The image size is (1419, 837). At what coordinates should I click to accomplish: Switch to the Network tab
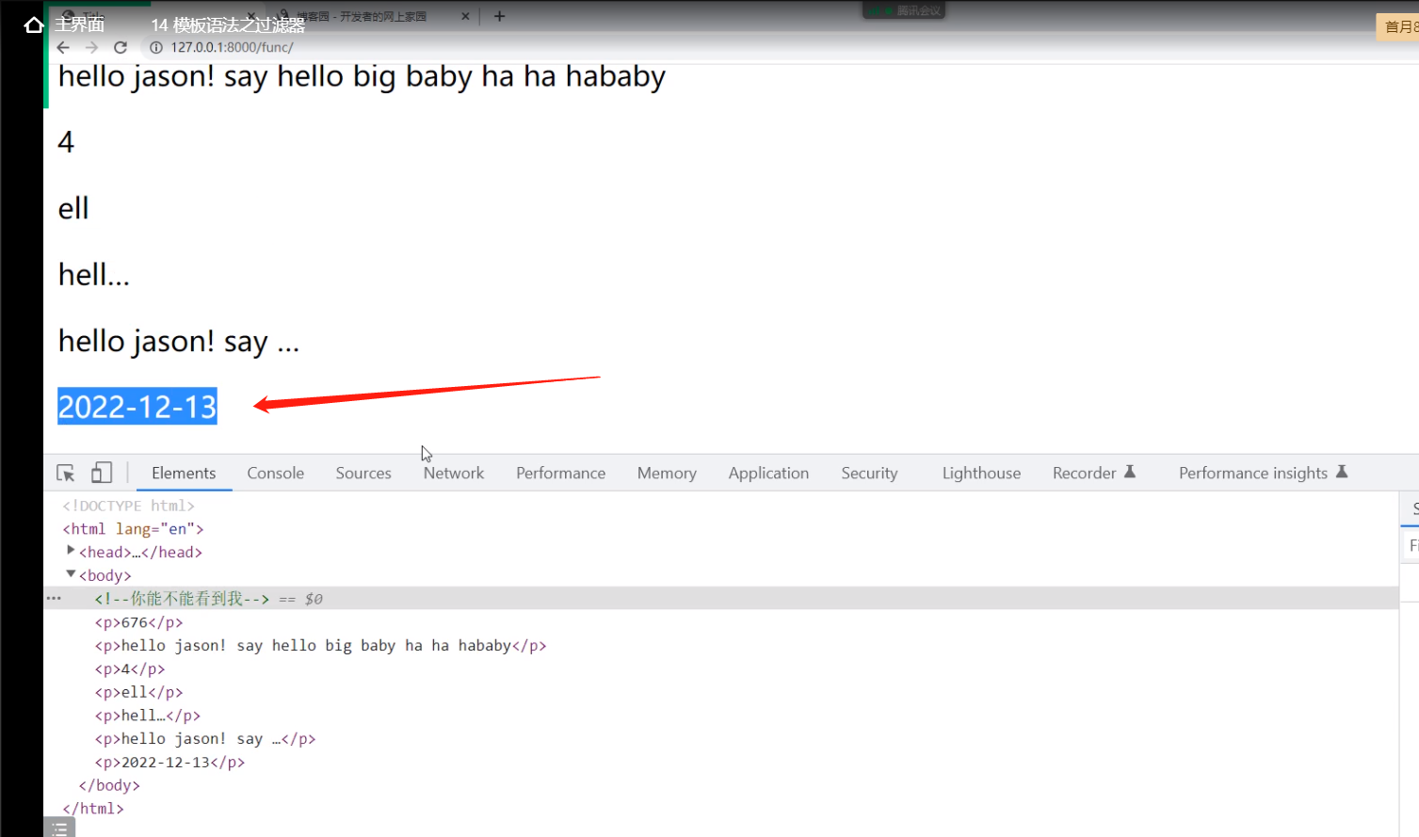tap(454, 473)
